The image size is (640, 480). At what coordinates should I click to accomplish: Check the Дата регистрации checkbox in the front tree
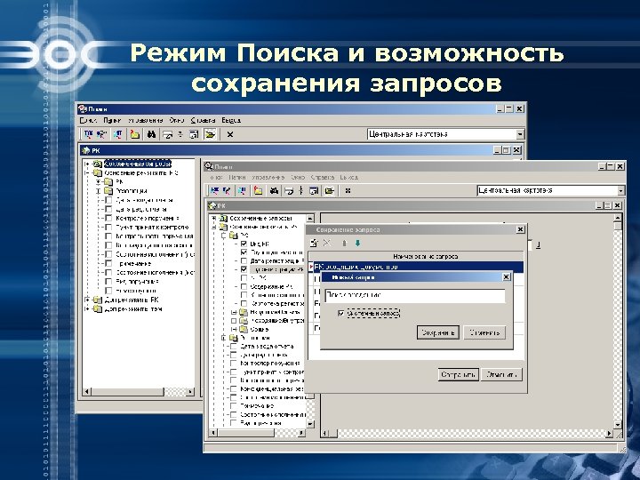pyautogui.click(x=244, y=260)
